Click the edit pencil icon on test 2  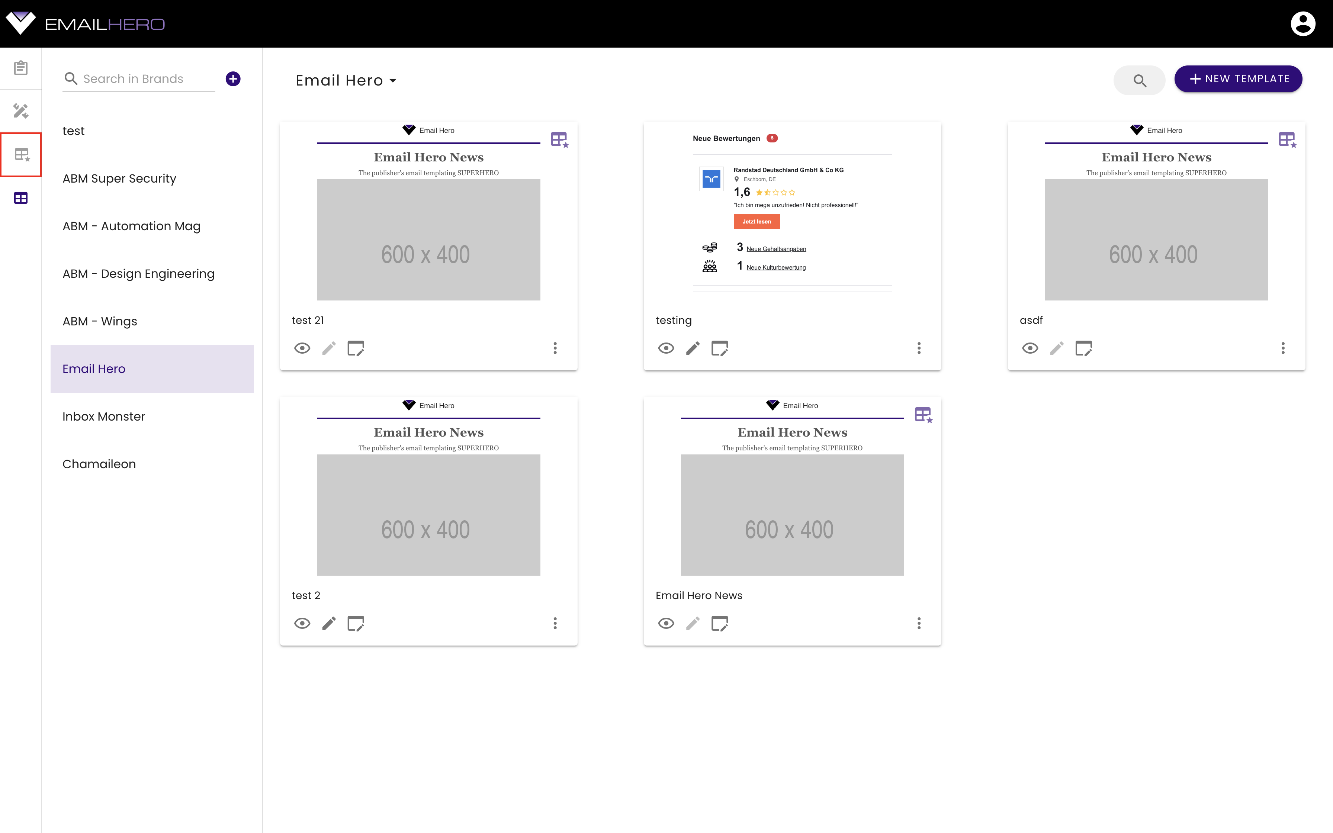click(x=329, y=624)
